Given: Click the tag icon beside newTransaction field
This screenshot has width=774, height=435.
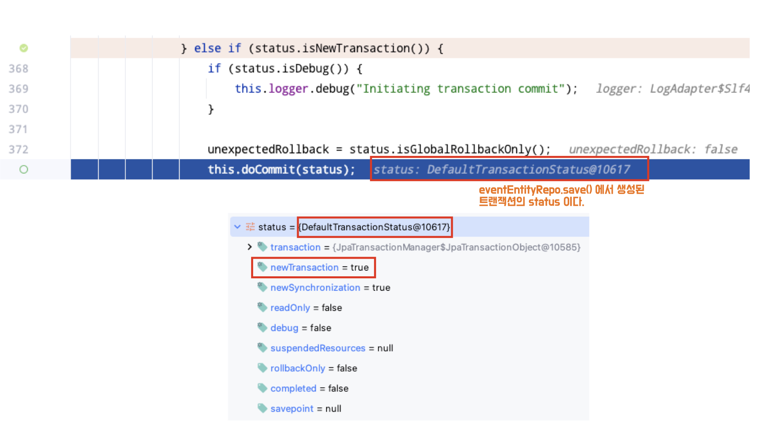Looking at the screenshot, I should (262, 267).
